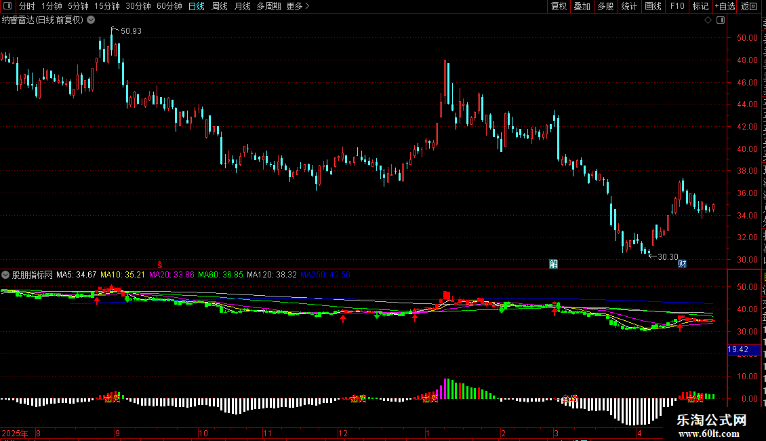Screen dimensions: 766x441
Task: Click the 财 marker icon
Action: (683, 264)
